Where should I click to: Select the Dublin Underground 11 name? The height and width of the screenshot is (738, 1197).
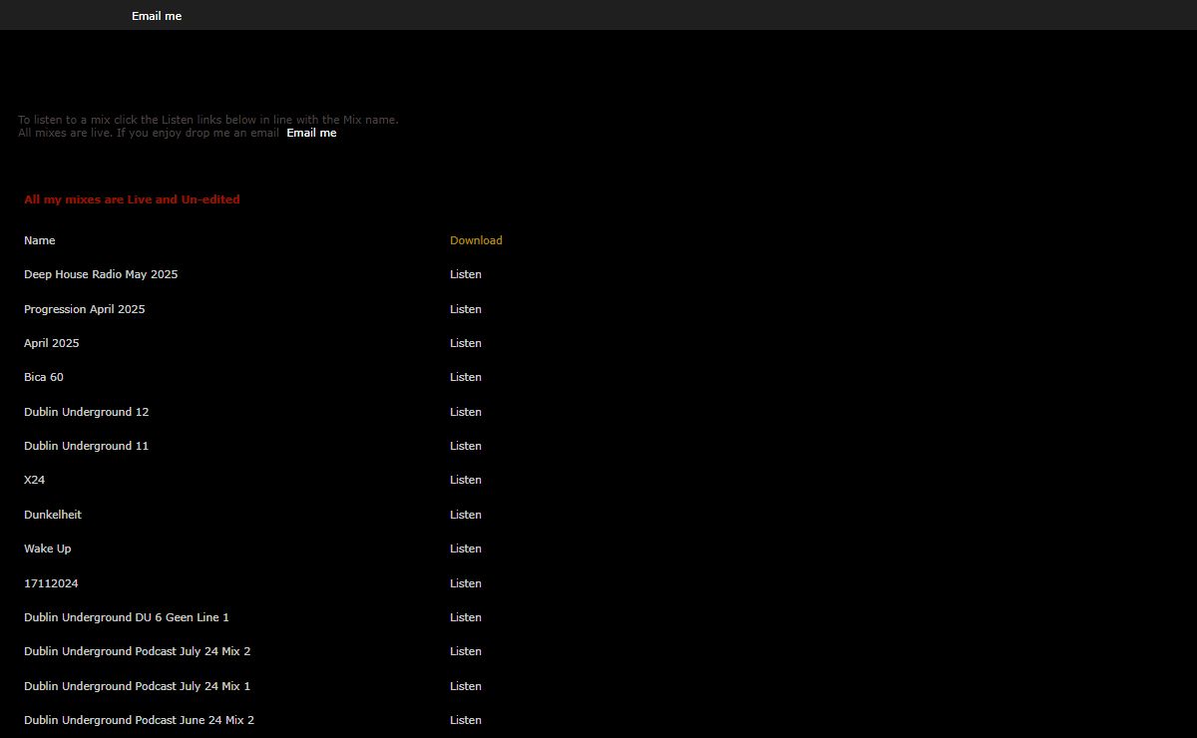click(87, 446)
